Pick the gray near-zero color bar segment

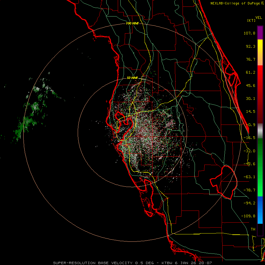coord(260,131)
